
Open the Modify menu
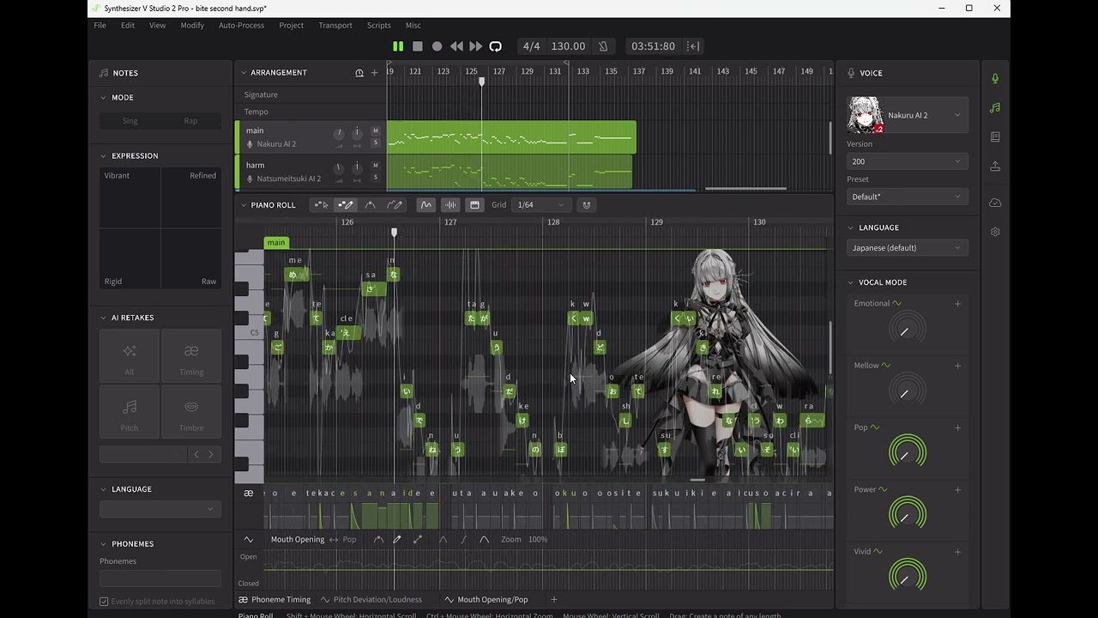click(192, 25)
